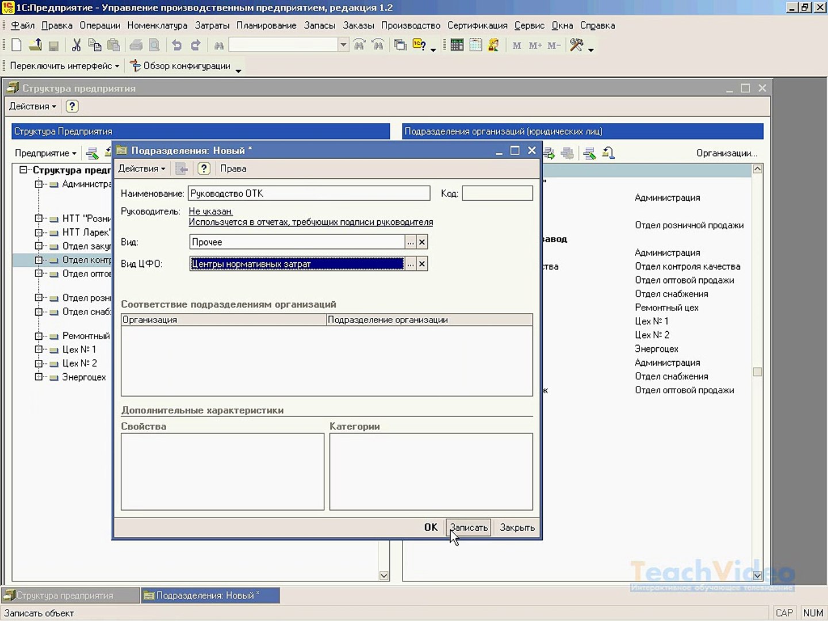828x621 pixels.
Task: Click the tools settings hammer icon
Action: pos(576,45)
